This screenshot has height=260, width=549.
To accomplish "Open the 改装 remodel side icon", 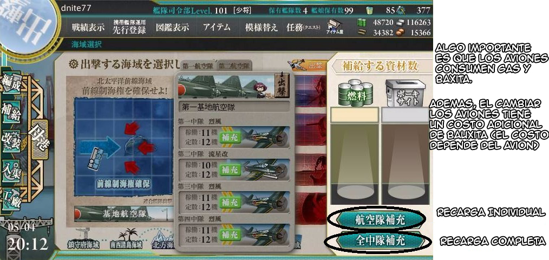I will tap(11, 140).
